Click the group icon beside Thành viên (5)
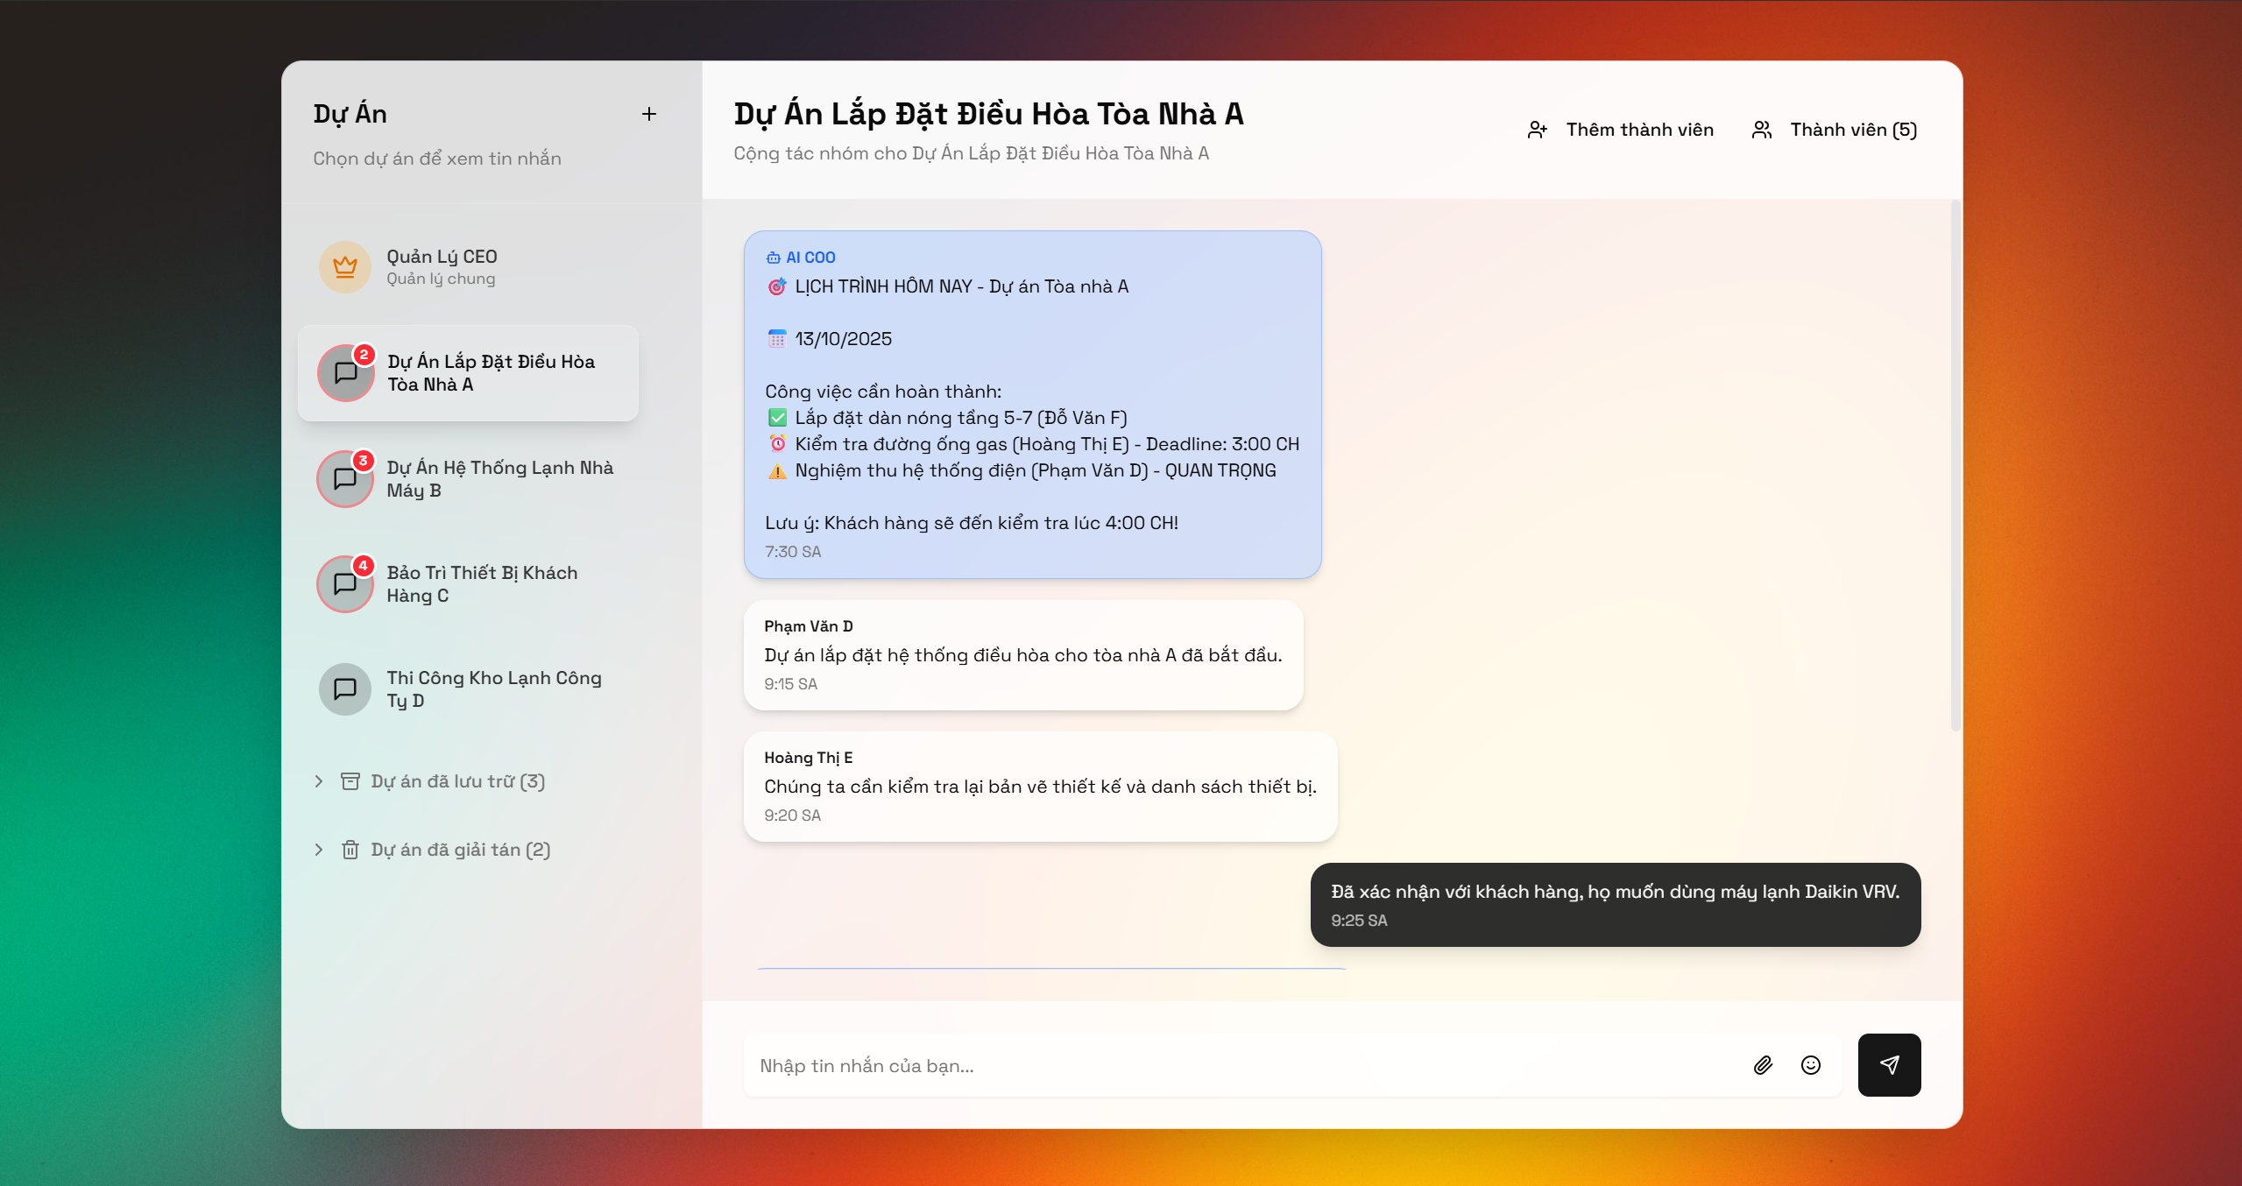Viewport: 2242px width, 1186px height. coord(1761,129)
